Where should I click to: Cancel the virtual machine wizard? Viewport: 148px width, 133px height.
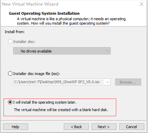point(132,127)
